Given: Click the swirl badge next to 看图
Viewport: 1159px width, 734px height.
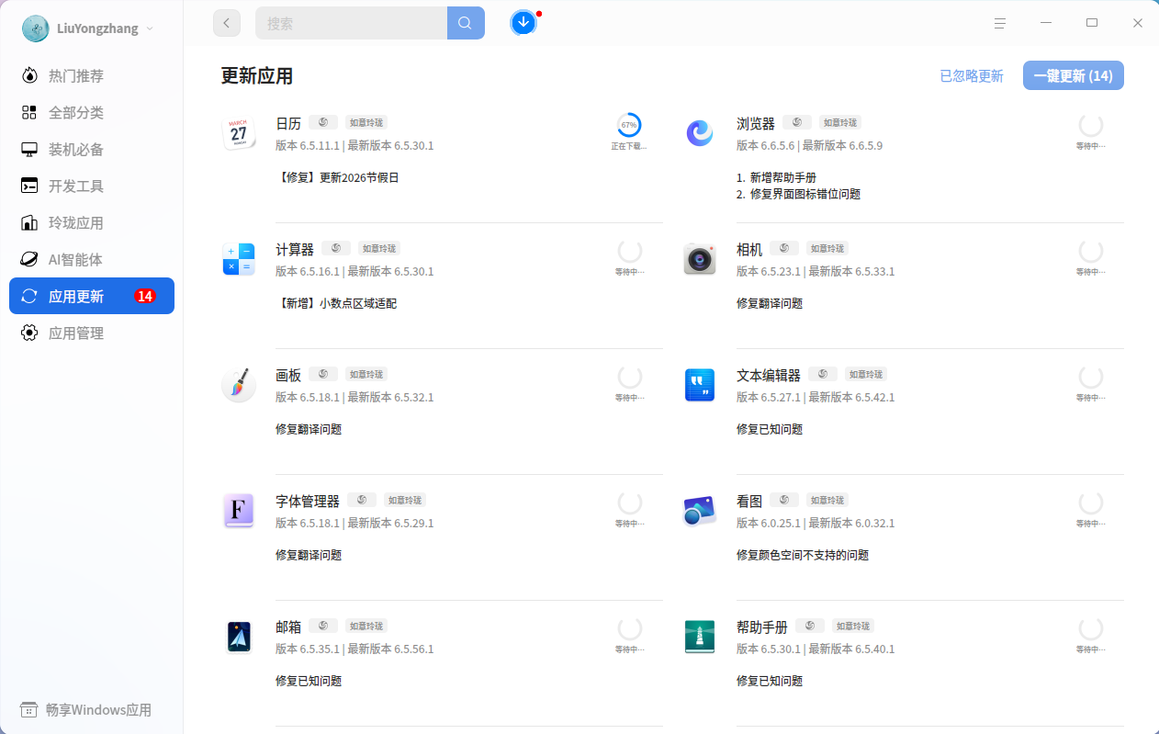Looking at the screenshot, I should coord(784,500).
